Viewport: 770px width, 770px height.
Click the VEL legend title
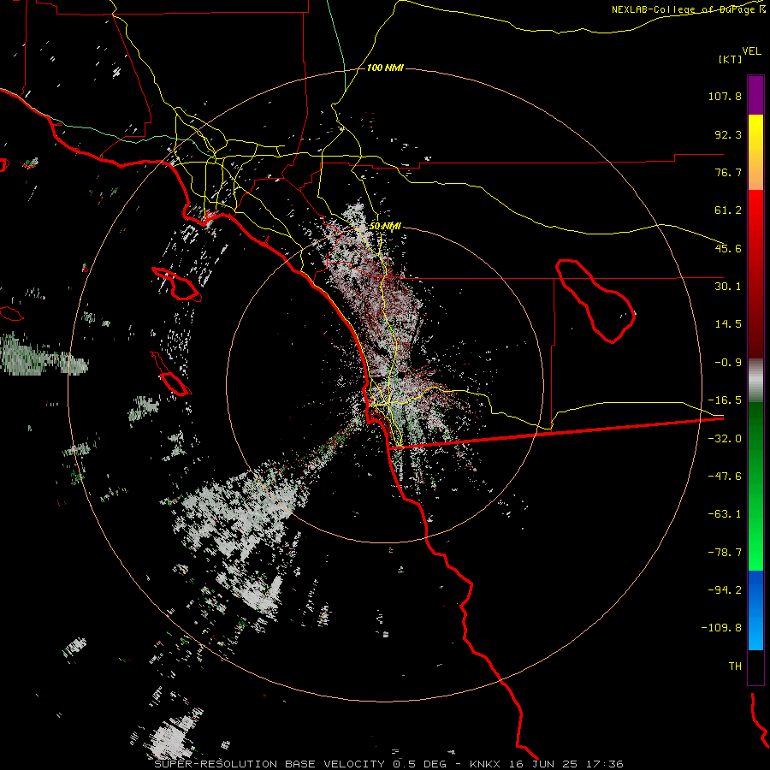tap(751, 51)
